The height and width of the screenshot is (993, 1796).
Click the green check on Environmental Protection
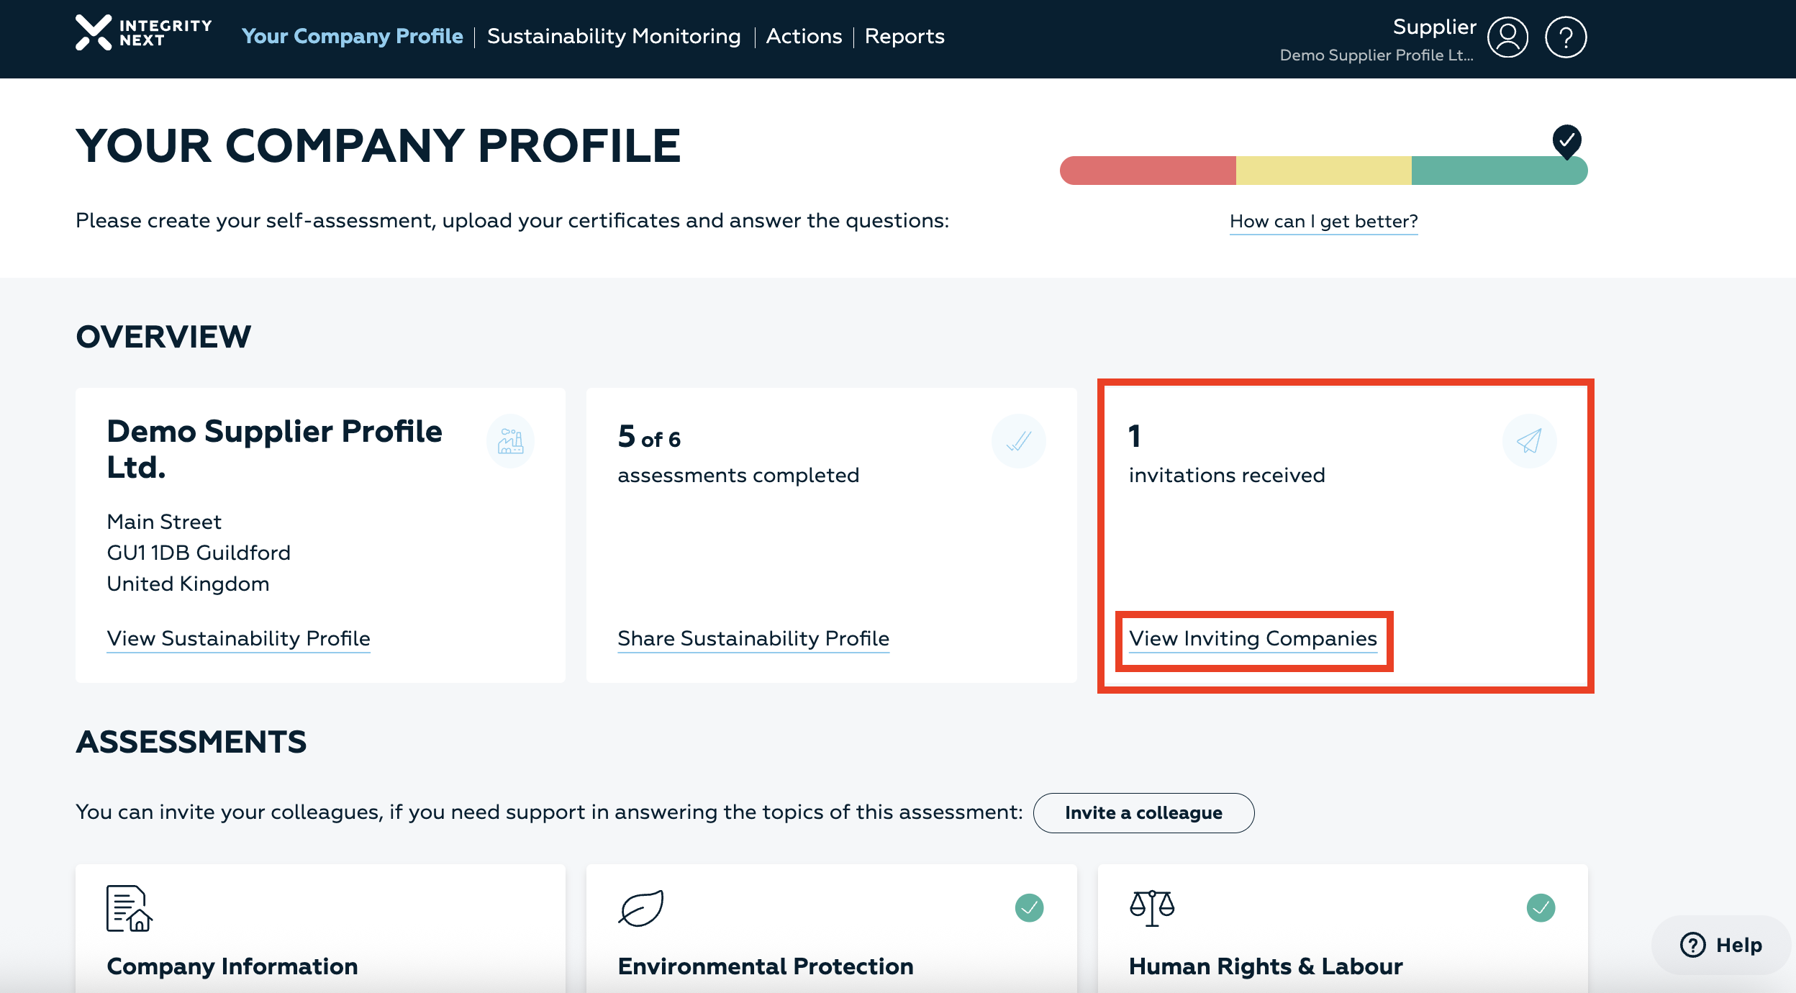coord(1029,908)
